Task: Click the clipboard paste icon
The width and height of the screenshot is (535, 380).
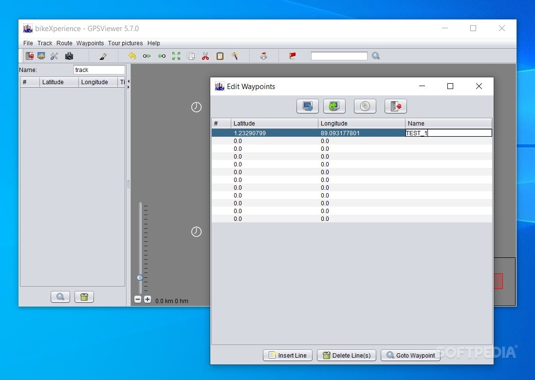Action: click(x=220, y=56)
